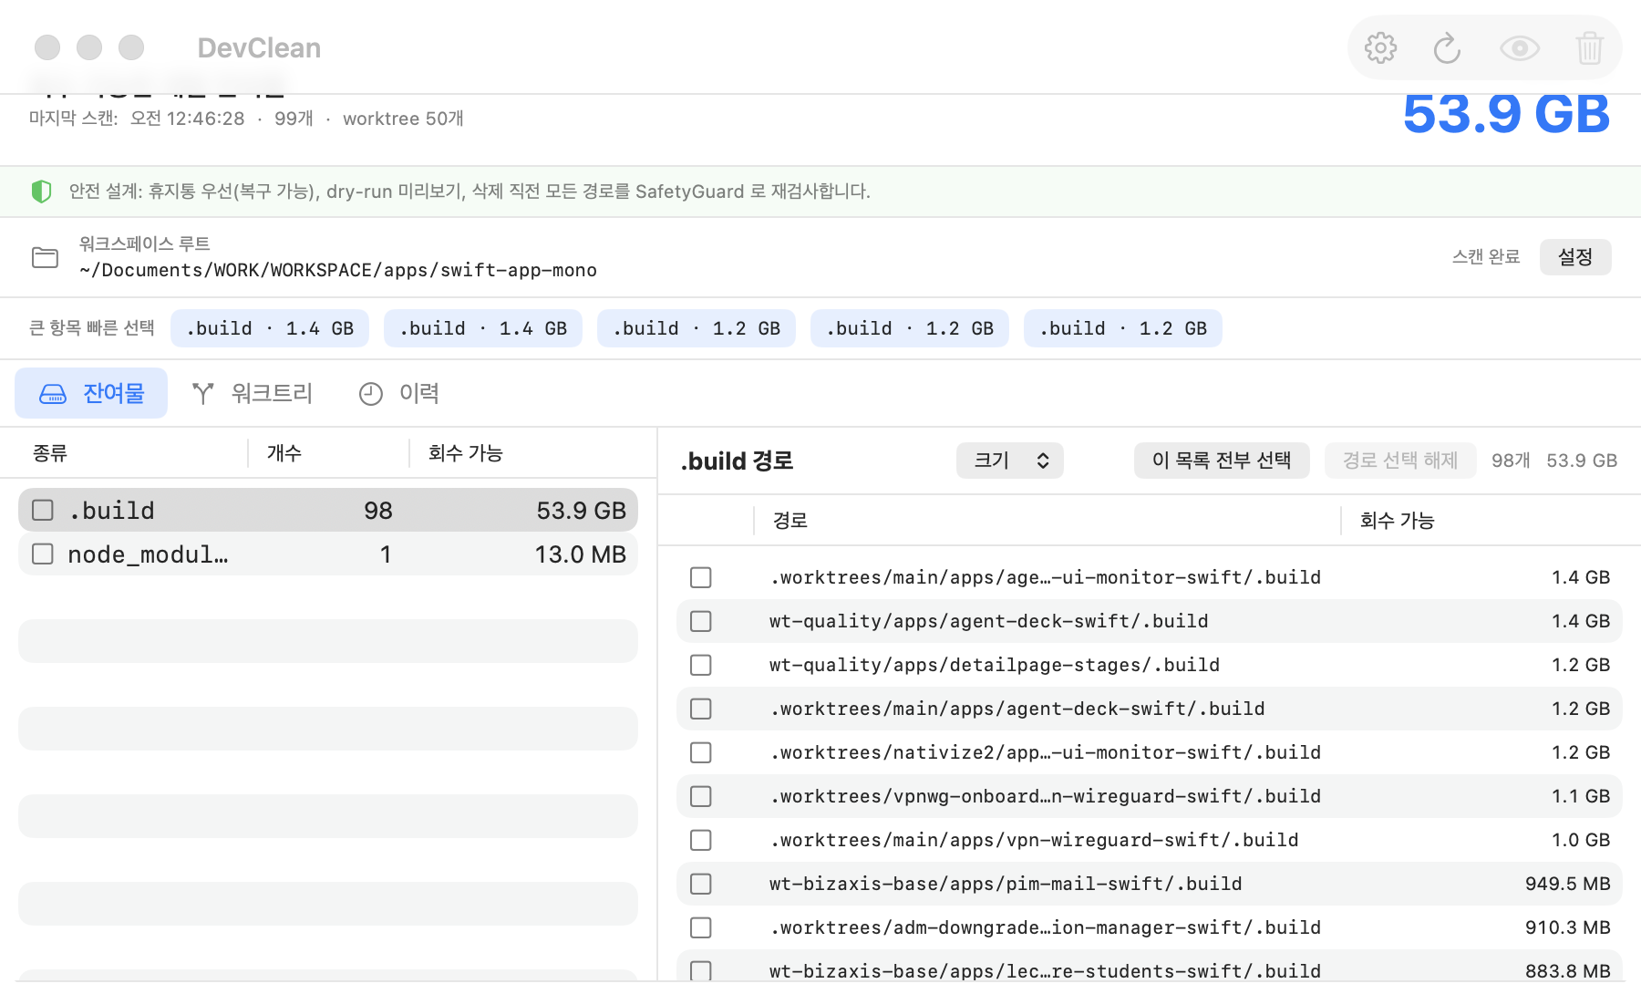Check .worktrees/main agent-deck-swift row checkbox

[701, 709]
